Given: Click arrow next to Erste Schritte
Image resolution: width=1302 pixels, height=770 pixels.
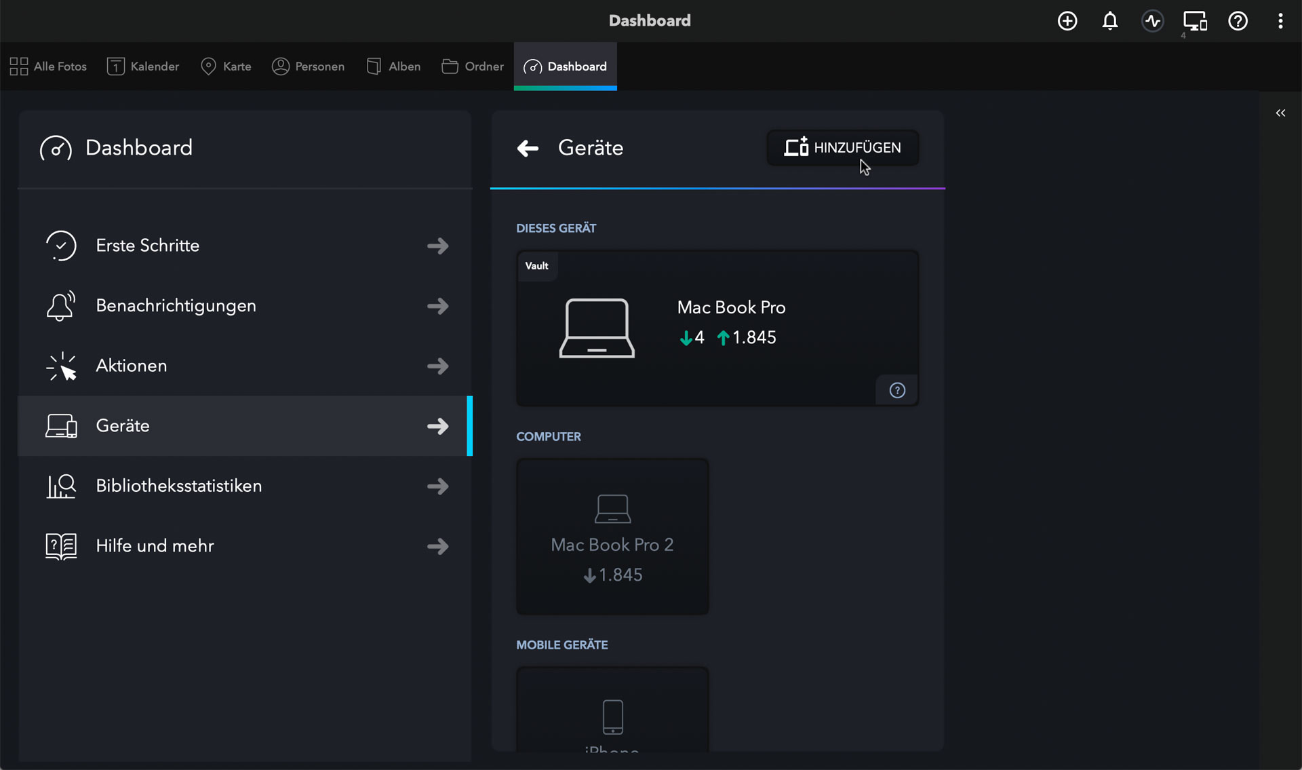Looking at the screenshot, I should click(438, 246).
